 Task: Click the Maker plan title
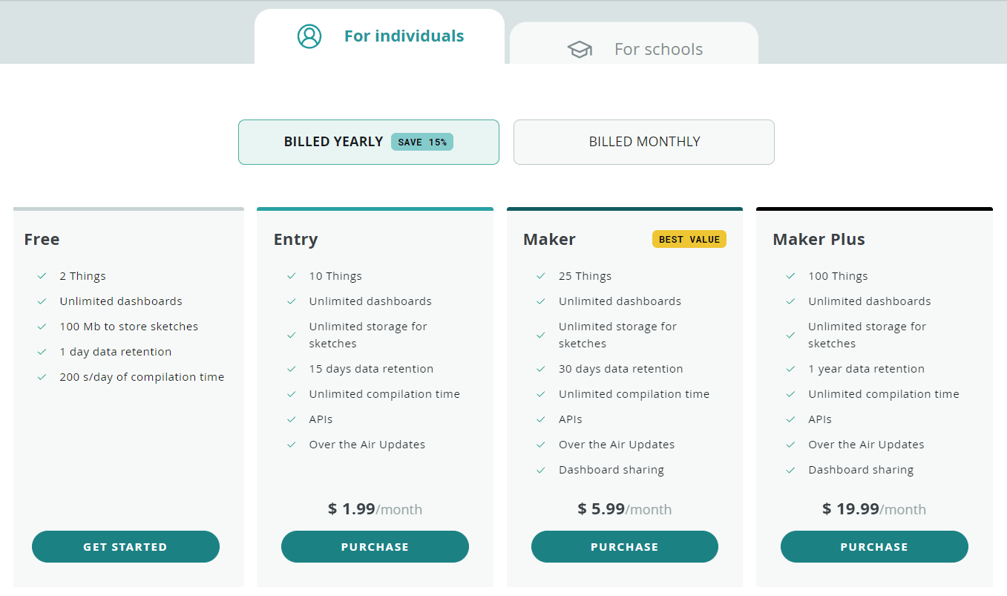click(x=549, y=239)
